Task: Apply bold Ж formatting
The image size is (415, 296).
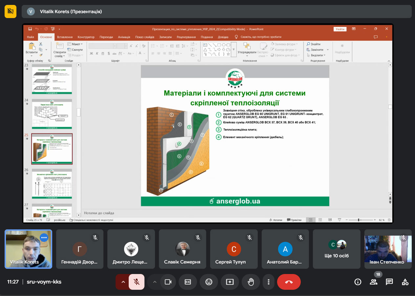Action: [x=92, y=53]
